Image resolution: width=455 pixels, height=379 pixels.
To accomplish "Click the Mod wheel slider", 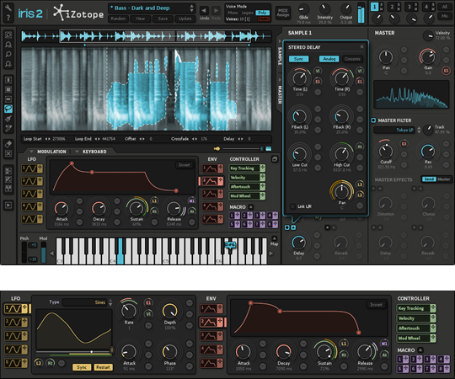I will 43,253.
